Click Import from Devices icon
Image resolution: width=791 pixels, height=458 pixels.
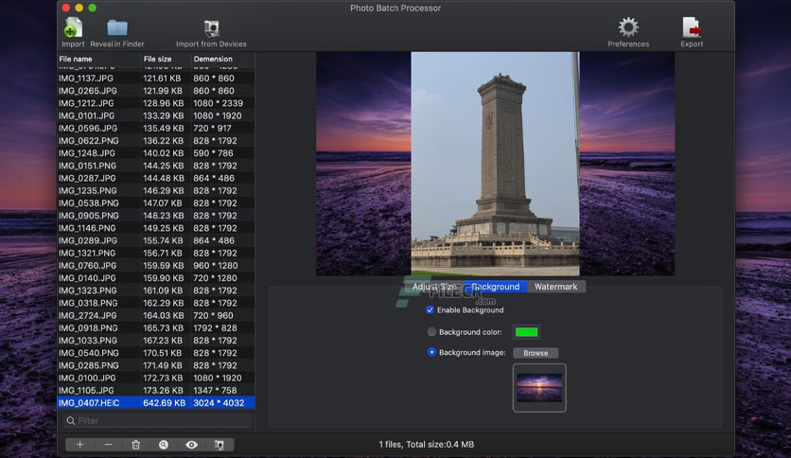click(211, 28)
